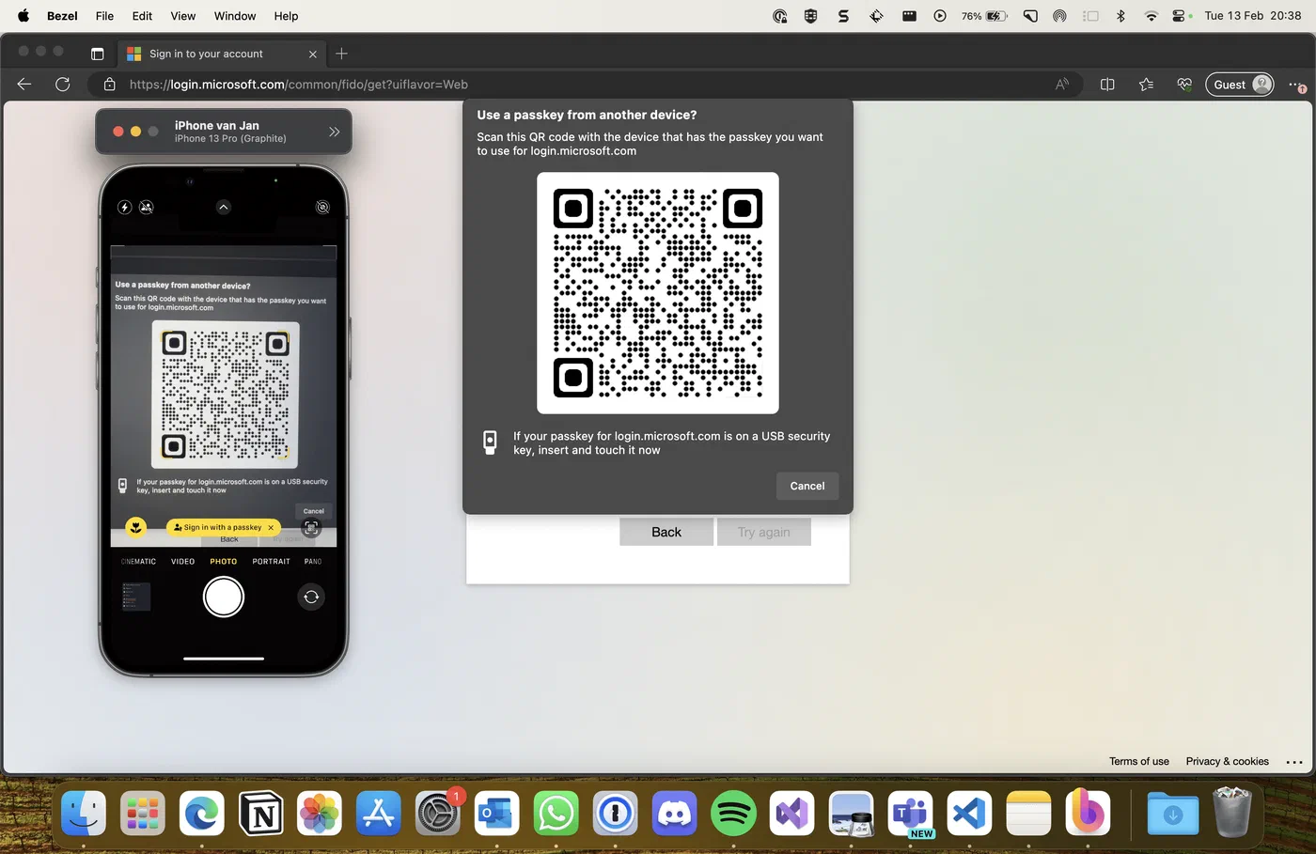The image size is (1316, 854).
Task: Open Discord from the Dock
Action: tap(674, 813)
